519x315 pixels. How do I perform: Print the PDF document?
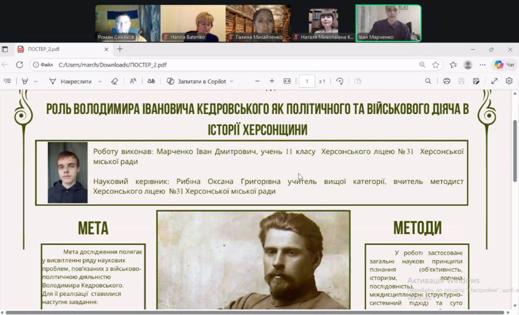(x=447, y=81)
